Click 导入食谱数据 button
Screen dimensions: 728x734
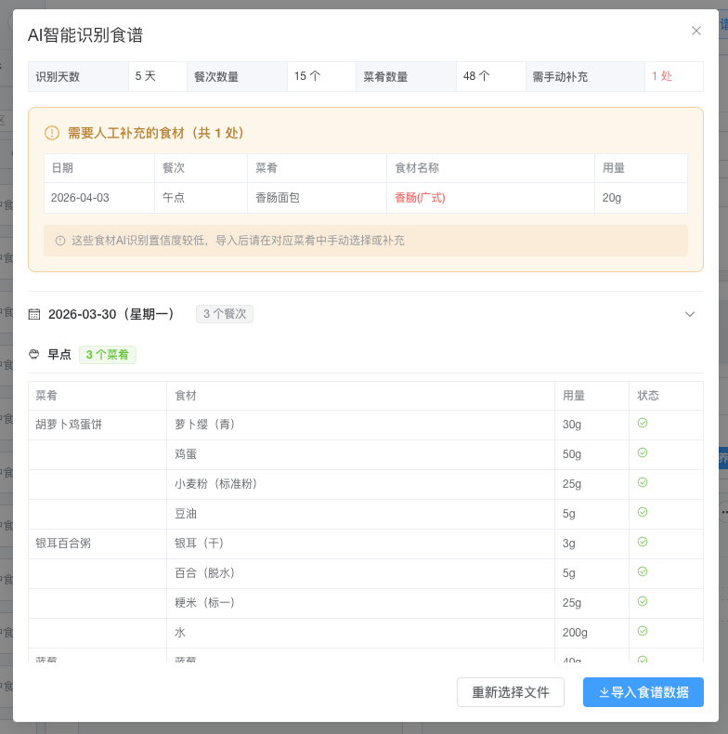click(643, 692)
